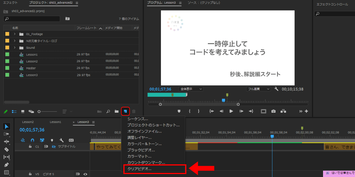Click new bin from search icon beside project search
The height and width of the screenshot is (177, 355).
67,19
